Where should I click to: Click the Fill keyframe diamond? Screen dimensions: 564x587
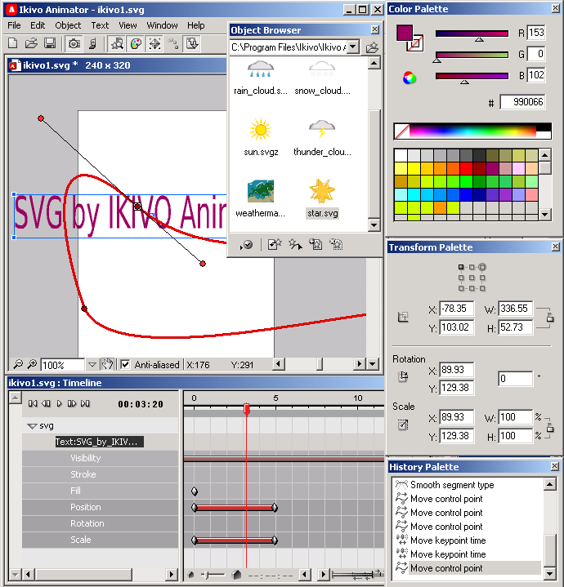[194, 491]
